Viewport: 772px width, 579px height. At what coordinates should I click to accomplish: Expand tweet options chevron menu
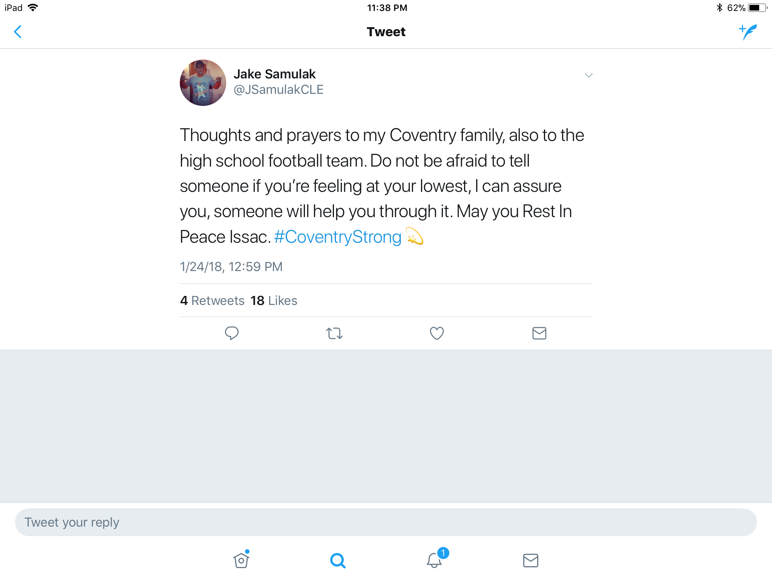tap(588, 75)
